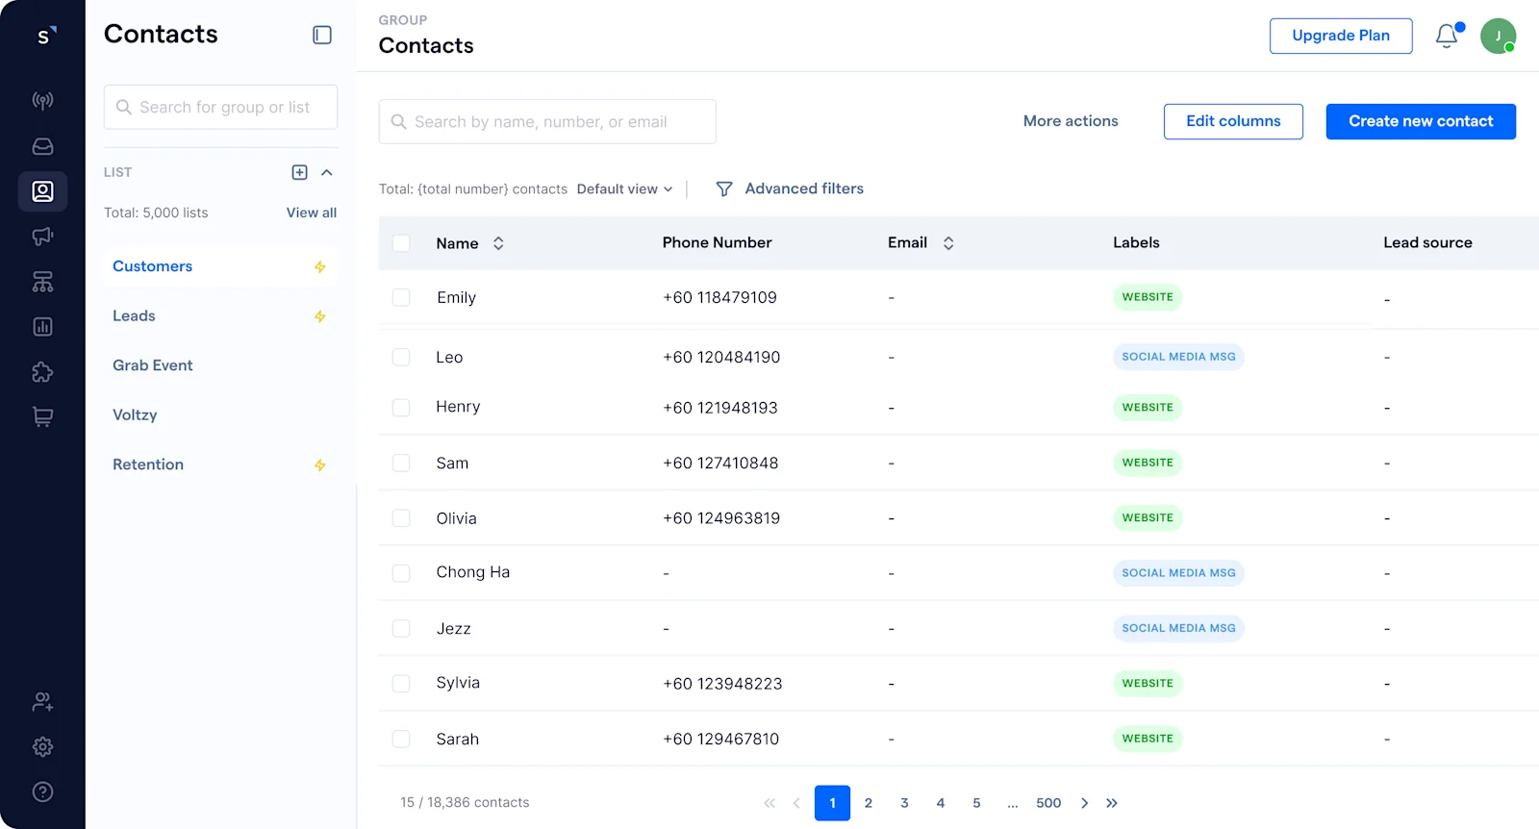Open the reports chart icon
The width and height of the screenshot is (1539, 829).
point(42,327)
